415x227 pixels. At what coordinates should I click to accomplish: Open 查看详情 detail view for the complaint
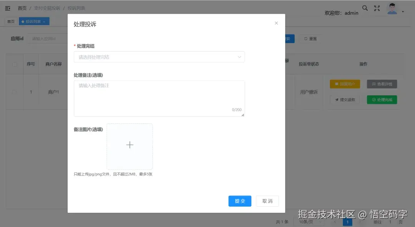point(382,84)
